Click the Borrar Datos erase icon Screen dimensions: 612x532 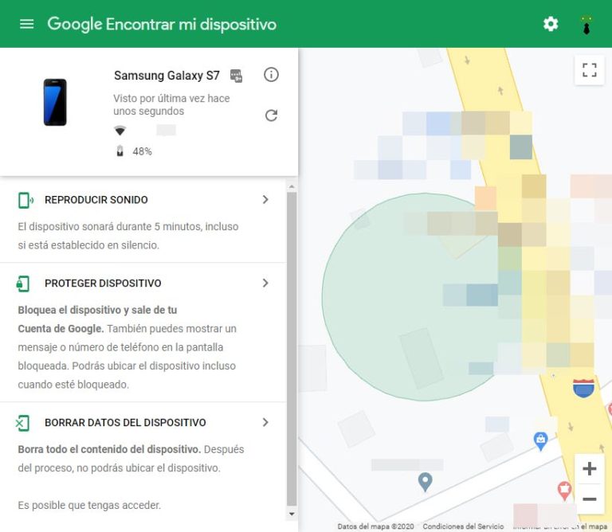tap(22, 423)
